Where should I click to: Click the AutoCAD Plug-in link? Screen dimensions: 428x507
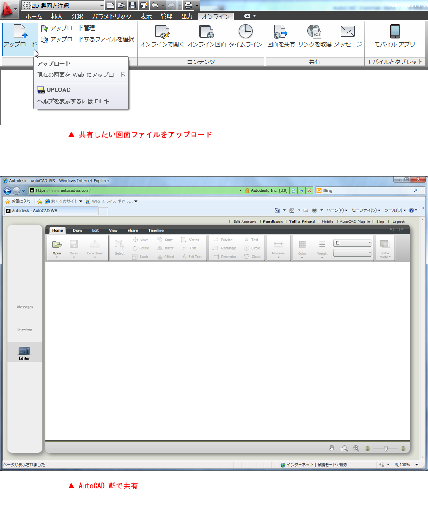(355, 222)
